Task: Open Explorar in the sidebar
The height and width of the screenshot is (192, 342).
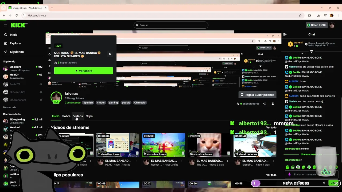Action: (15, 43)
